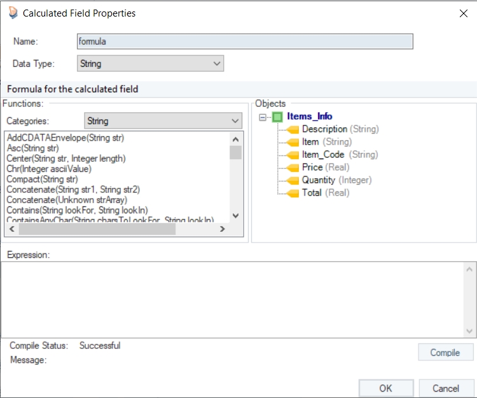The height and width of the screenshot is (398, 477).
Task: Click the functions list horizontal scrollbar right arrow
Action: (x=223, y=229)
